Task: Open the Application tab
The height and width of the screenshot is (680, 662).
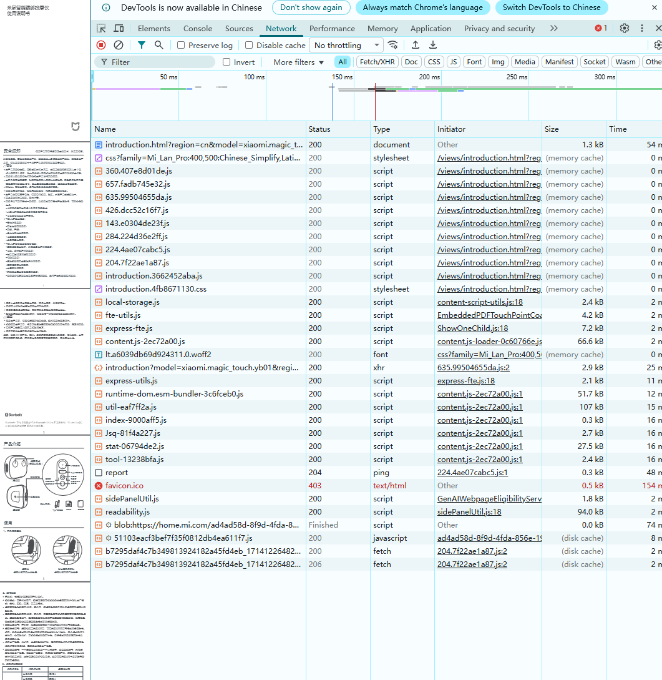Action: point(431,29)
